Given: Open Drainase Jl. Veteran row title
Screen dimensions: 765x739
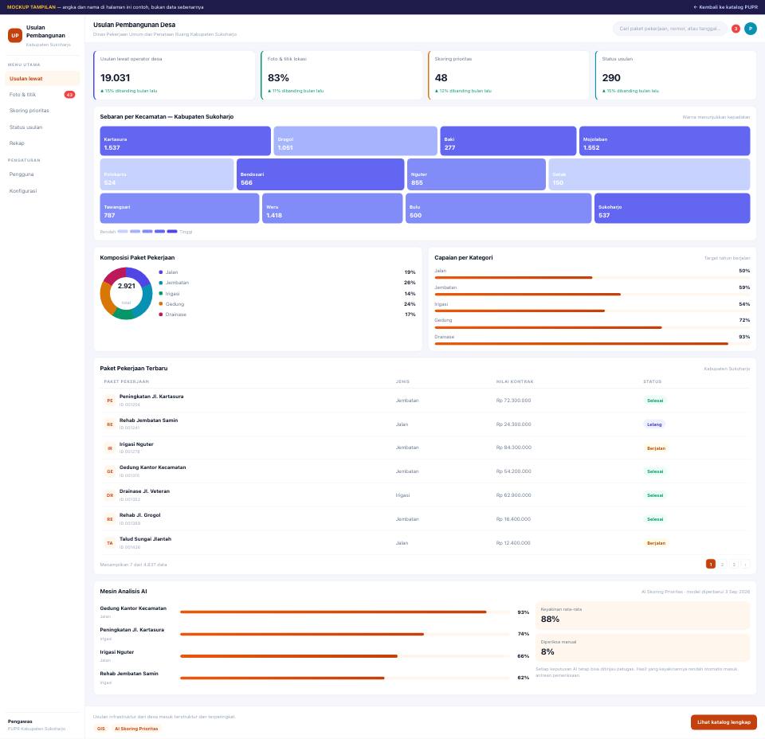Looking at the screenshot, I should (144, 491).
